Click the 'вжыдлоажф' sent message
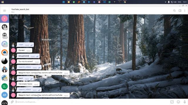 click(28, 56)
